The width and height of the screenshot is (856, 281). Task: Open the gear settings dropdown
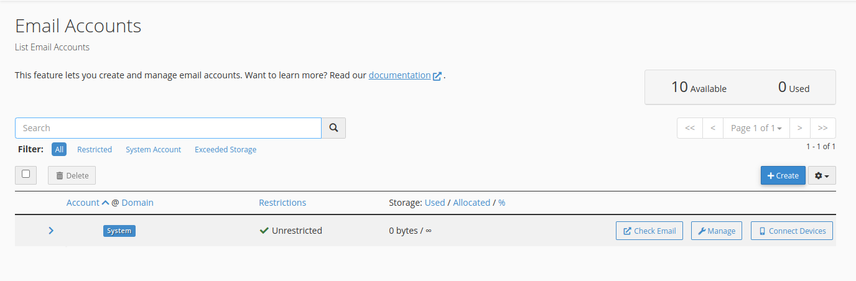point(822,176)
